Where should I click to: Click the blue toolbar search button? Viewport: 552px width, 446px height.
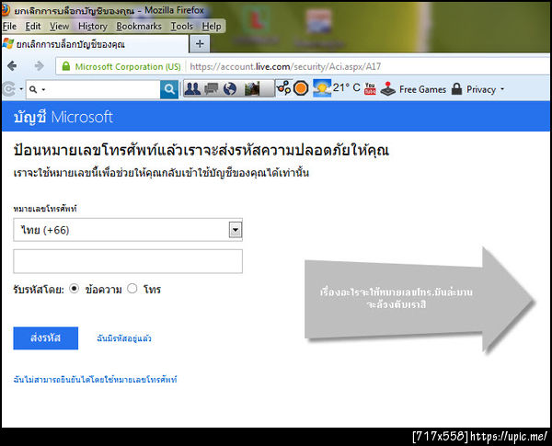[x=169, y=89]
